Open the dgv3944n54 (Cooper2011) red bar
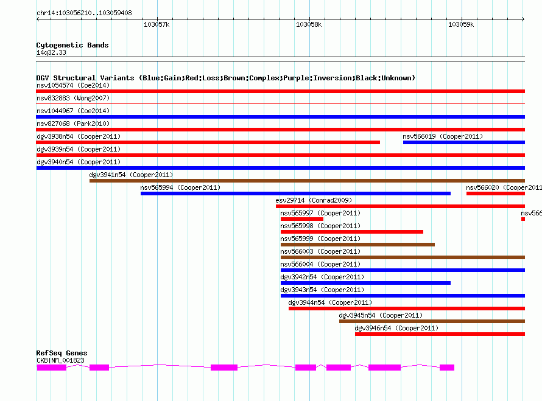 [407, 309]
